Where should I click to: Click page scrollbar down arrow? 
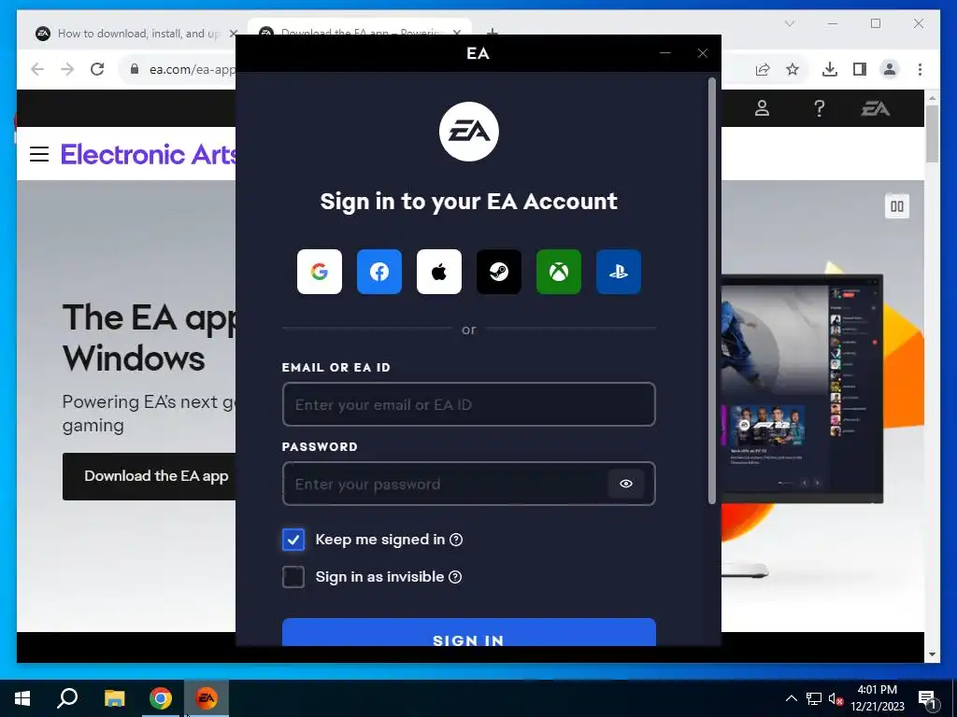[x=932, y=654]
